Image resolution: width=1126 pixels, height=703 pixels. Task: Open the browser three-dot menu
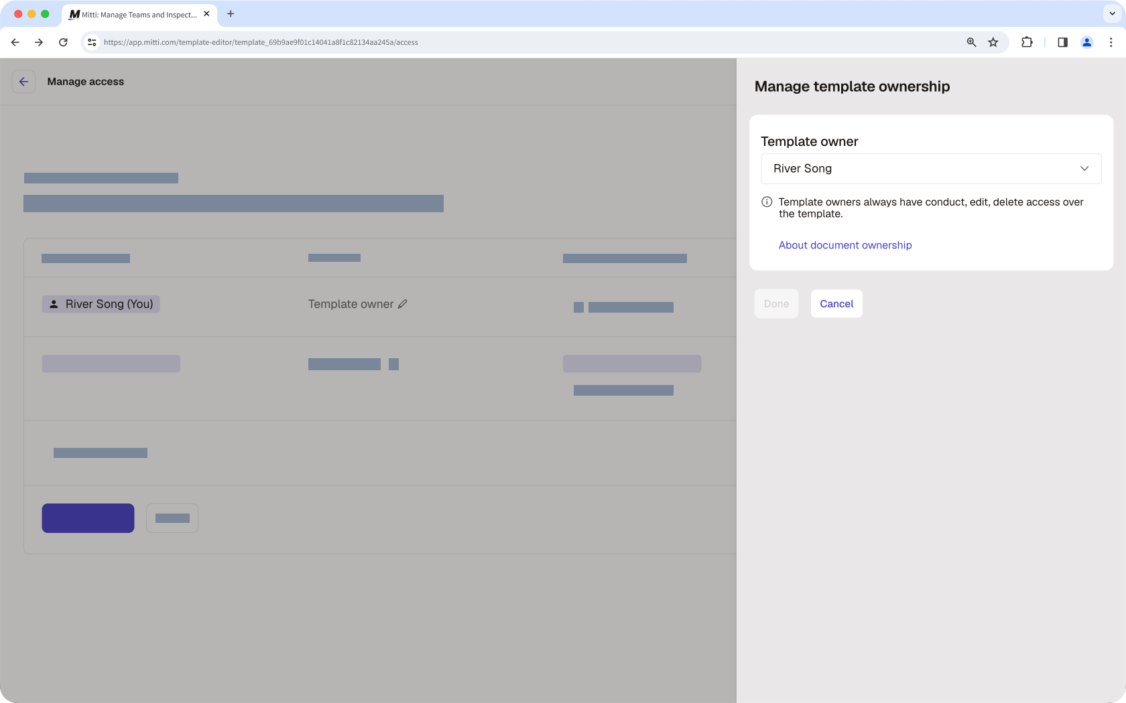pyautogui.click(x=1111, y=42)
